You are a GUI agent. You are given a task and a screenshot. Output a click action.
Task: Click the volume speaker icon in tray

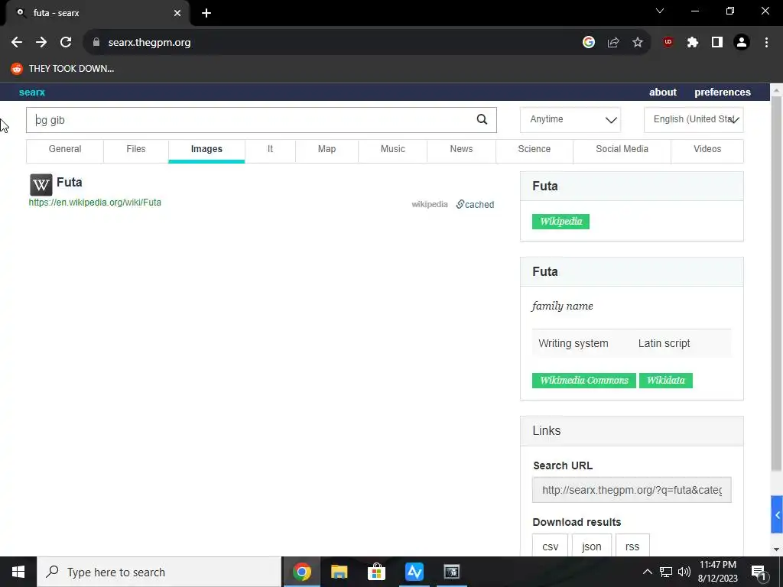pos(684,572)
